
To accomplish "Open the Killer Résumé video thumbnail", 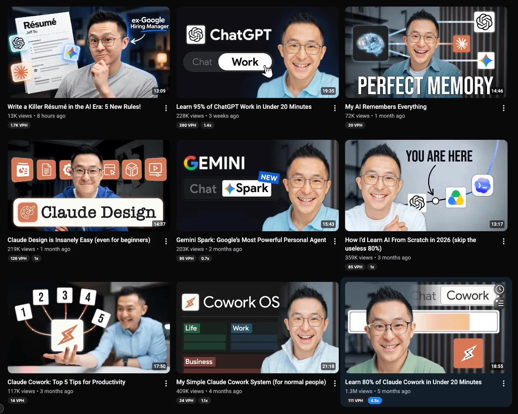I will pyautogui.click(x=89, y=52).
